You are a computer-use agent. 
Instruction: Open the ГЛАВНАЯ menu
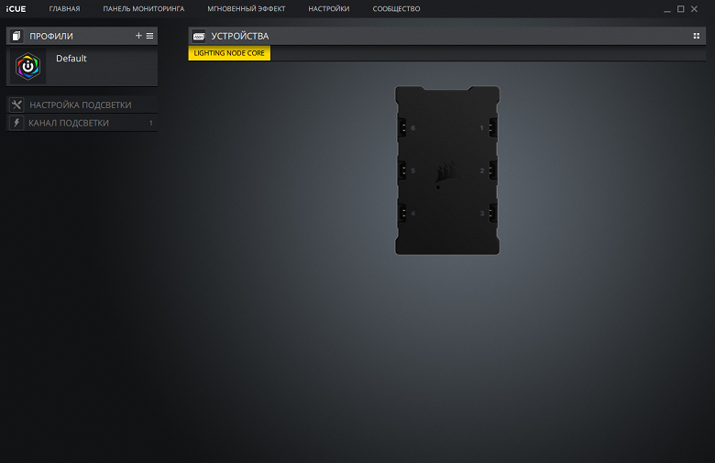point(64,8)
